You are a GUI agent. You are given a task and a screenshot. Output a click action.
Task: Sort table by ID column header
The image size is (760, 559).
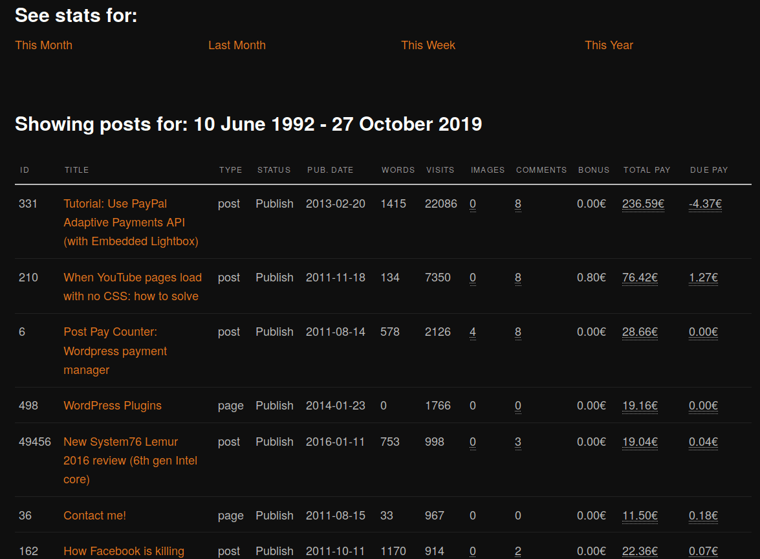coord(25,170)
